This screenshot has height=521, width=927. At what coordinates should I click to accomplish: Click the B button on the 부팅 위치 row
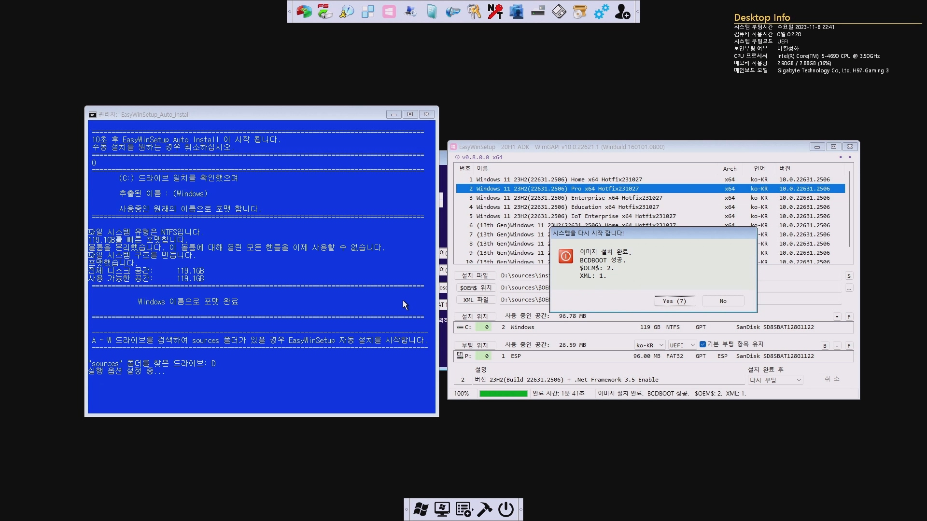point(825,346)
